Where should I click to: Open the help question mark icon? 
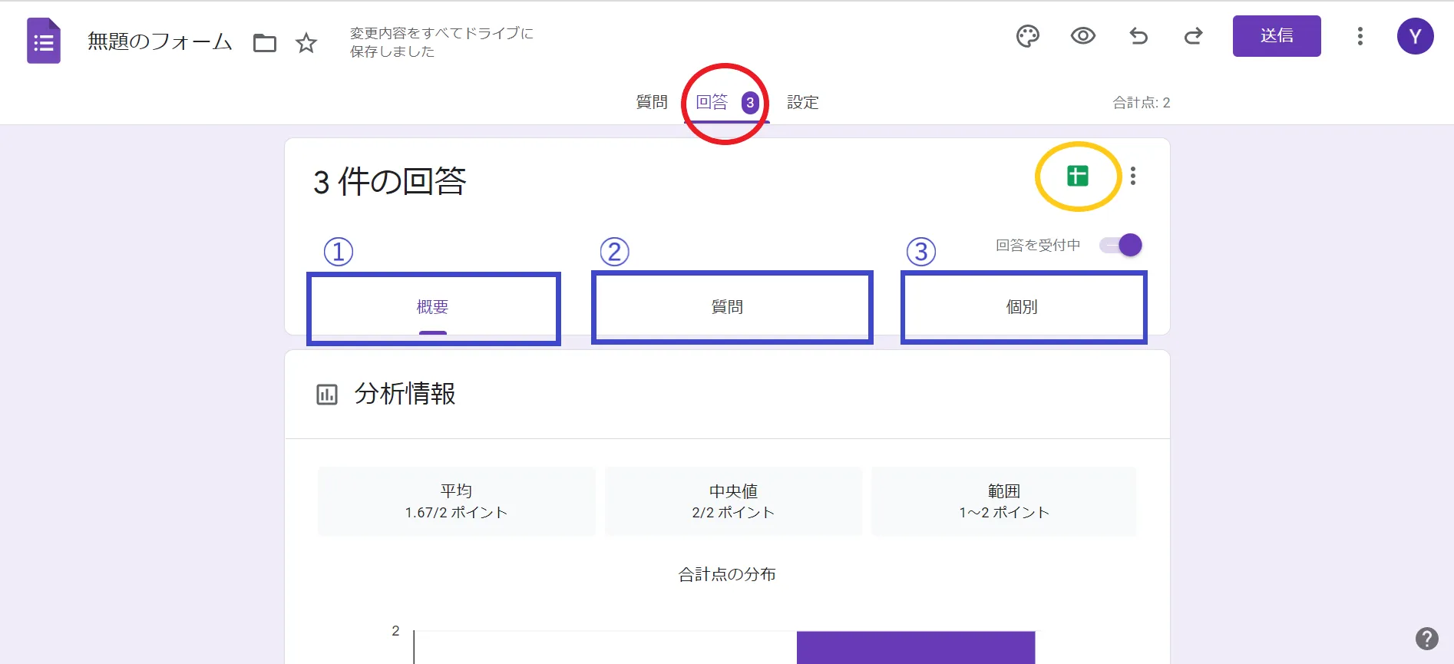(1426, 639)
